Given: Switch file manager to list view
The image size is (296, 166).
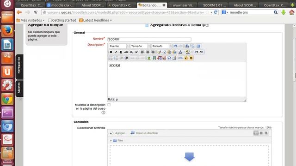Looking at the screenshot, I should click(261, 133).
